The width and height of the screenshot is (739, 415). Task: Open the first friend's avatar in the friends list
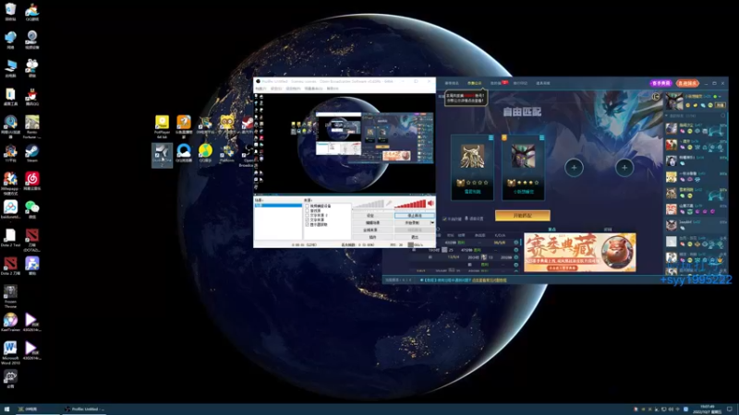(x=672, y=128)
